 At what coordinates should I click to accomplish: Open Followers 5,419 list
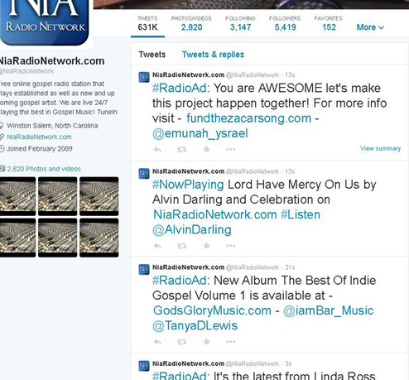pyautogui.click(x=285, y=24)
